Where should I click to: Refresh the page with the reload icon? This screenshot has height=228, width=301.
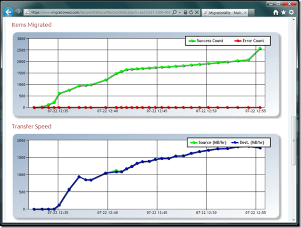pos(191,13)
